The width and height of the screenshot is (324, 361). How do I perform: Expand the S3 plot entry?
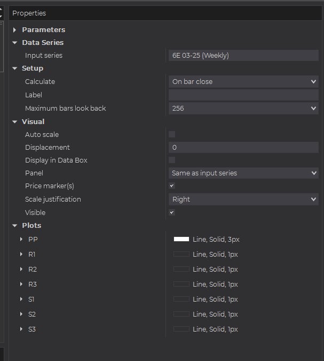tap(21, 329)
